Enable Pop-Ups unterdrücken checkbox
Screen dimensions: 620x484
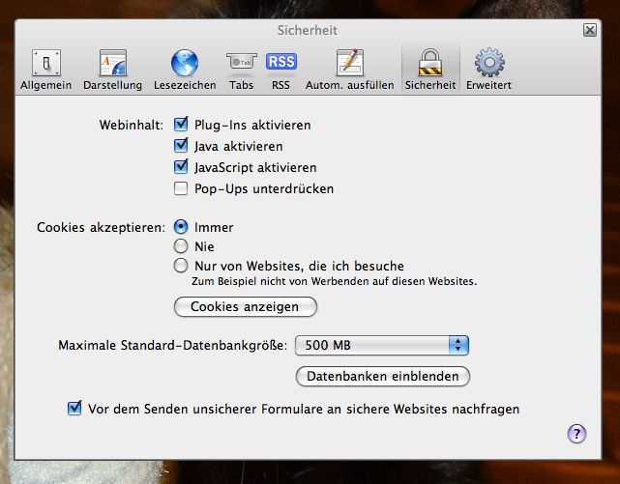coord(181,188)
